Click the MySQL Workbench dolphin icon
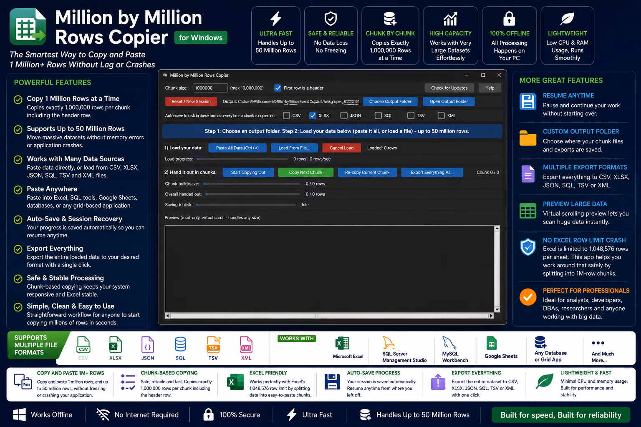This screenshot has width=641, height=427. click(x=449, y=343)
